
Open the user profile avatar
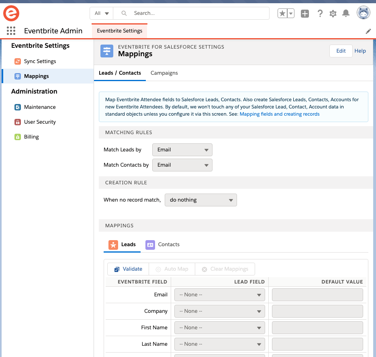coord(364,13)
